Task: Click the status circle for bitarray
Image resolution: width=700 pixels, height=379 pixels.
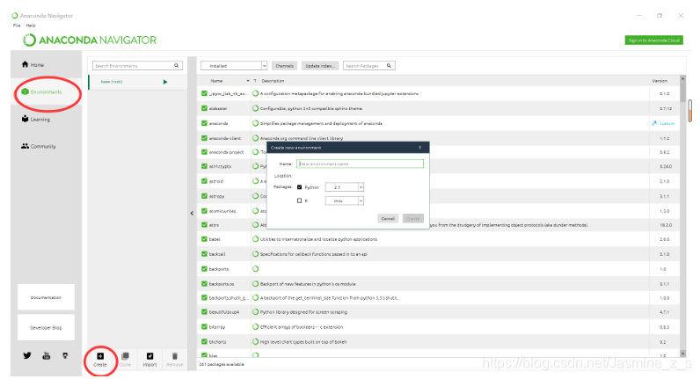Action: tap(255, 327)
